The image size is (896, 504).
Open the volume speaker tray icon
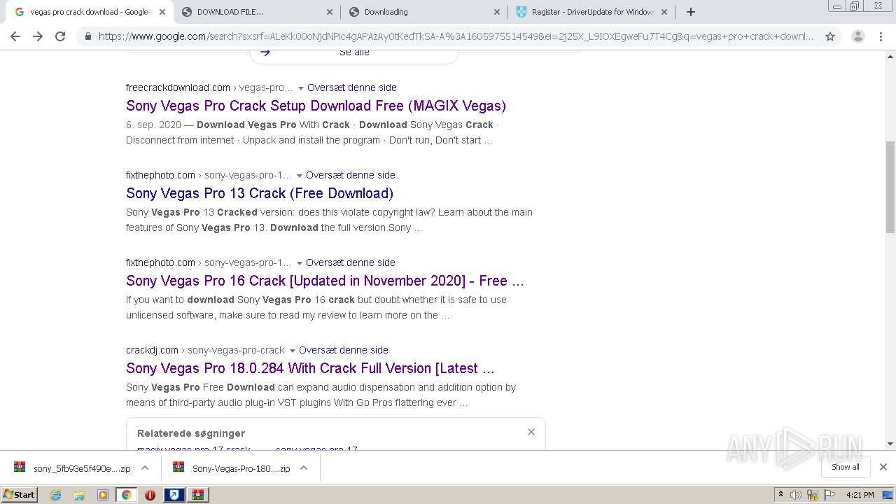click(796, 495)
